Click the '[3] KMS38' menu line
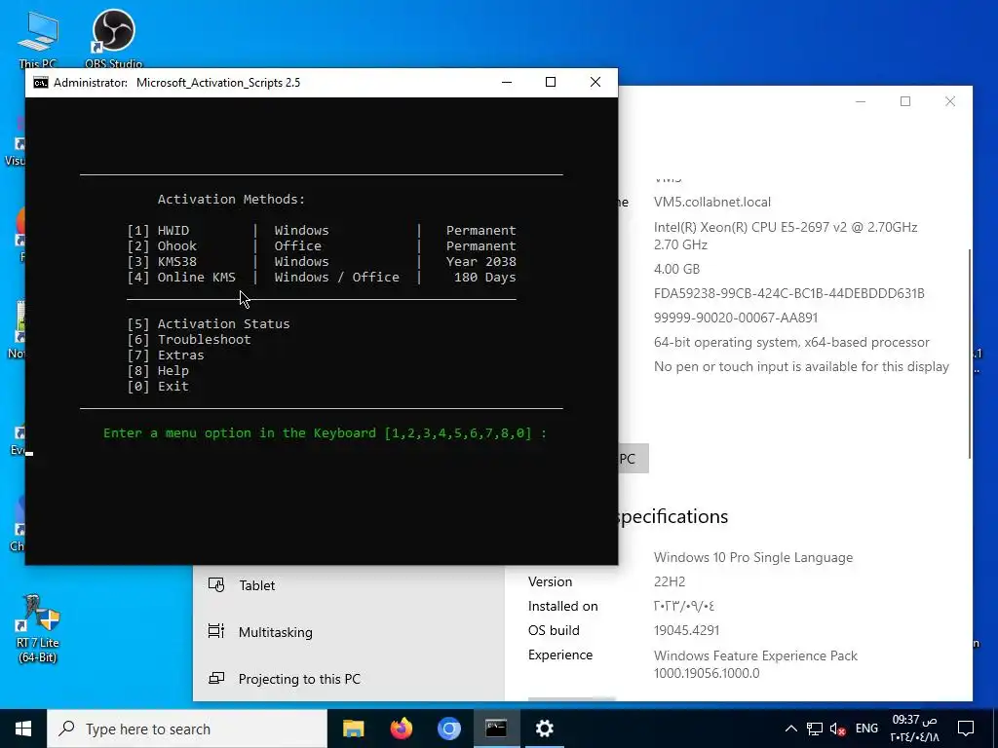 [x=322, y=261]
